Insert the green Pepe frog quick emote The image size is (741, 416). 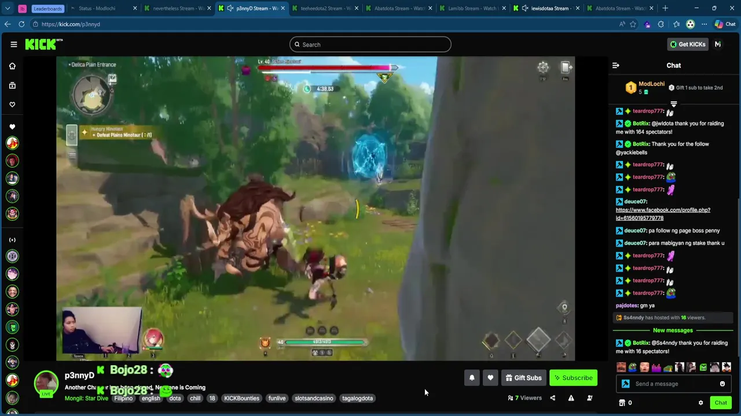(633, 367)
